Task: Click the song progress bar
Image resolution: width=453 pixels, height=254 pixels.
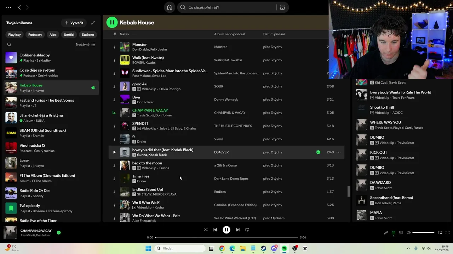Action: point(226,237)
